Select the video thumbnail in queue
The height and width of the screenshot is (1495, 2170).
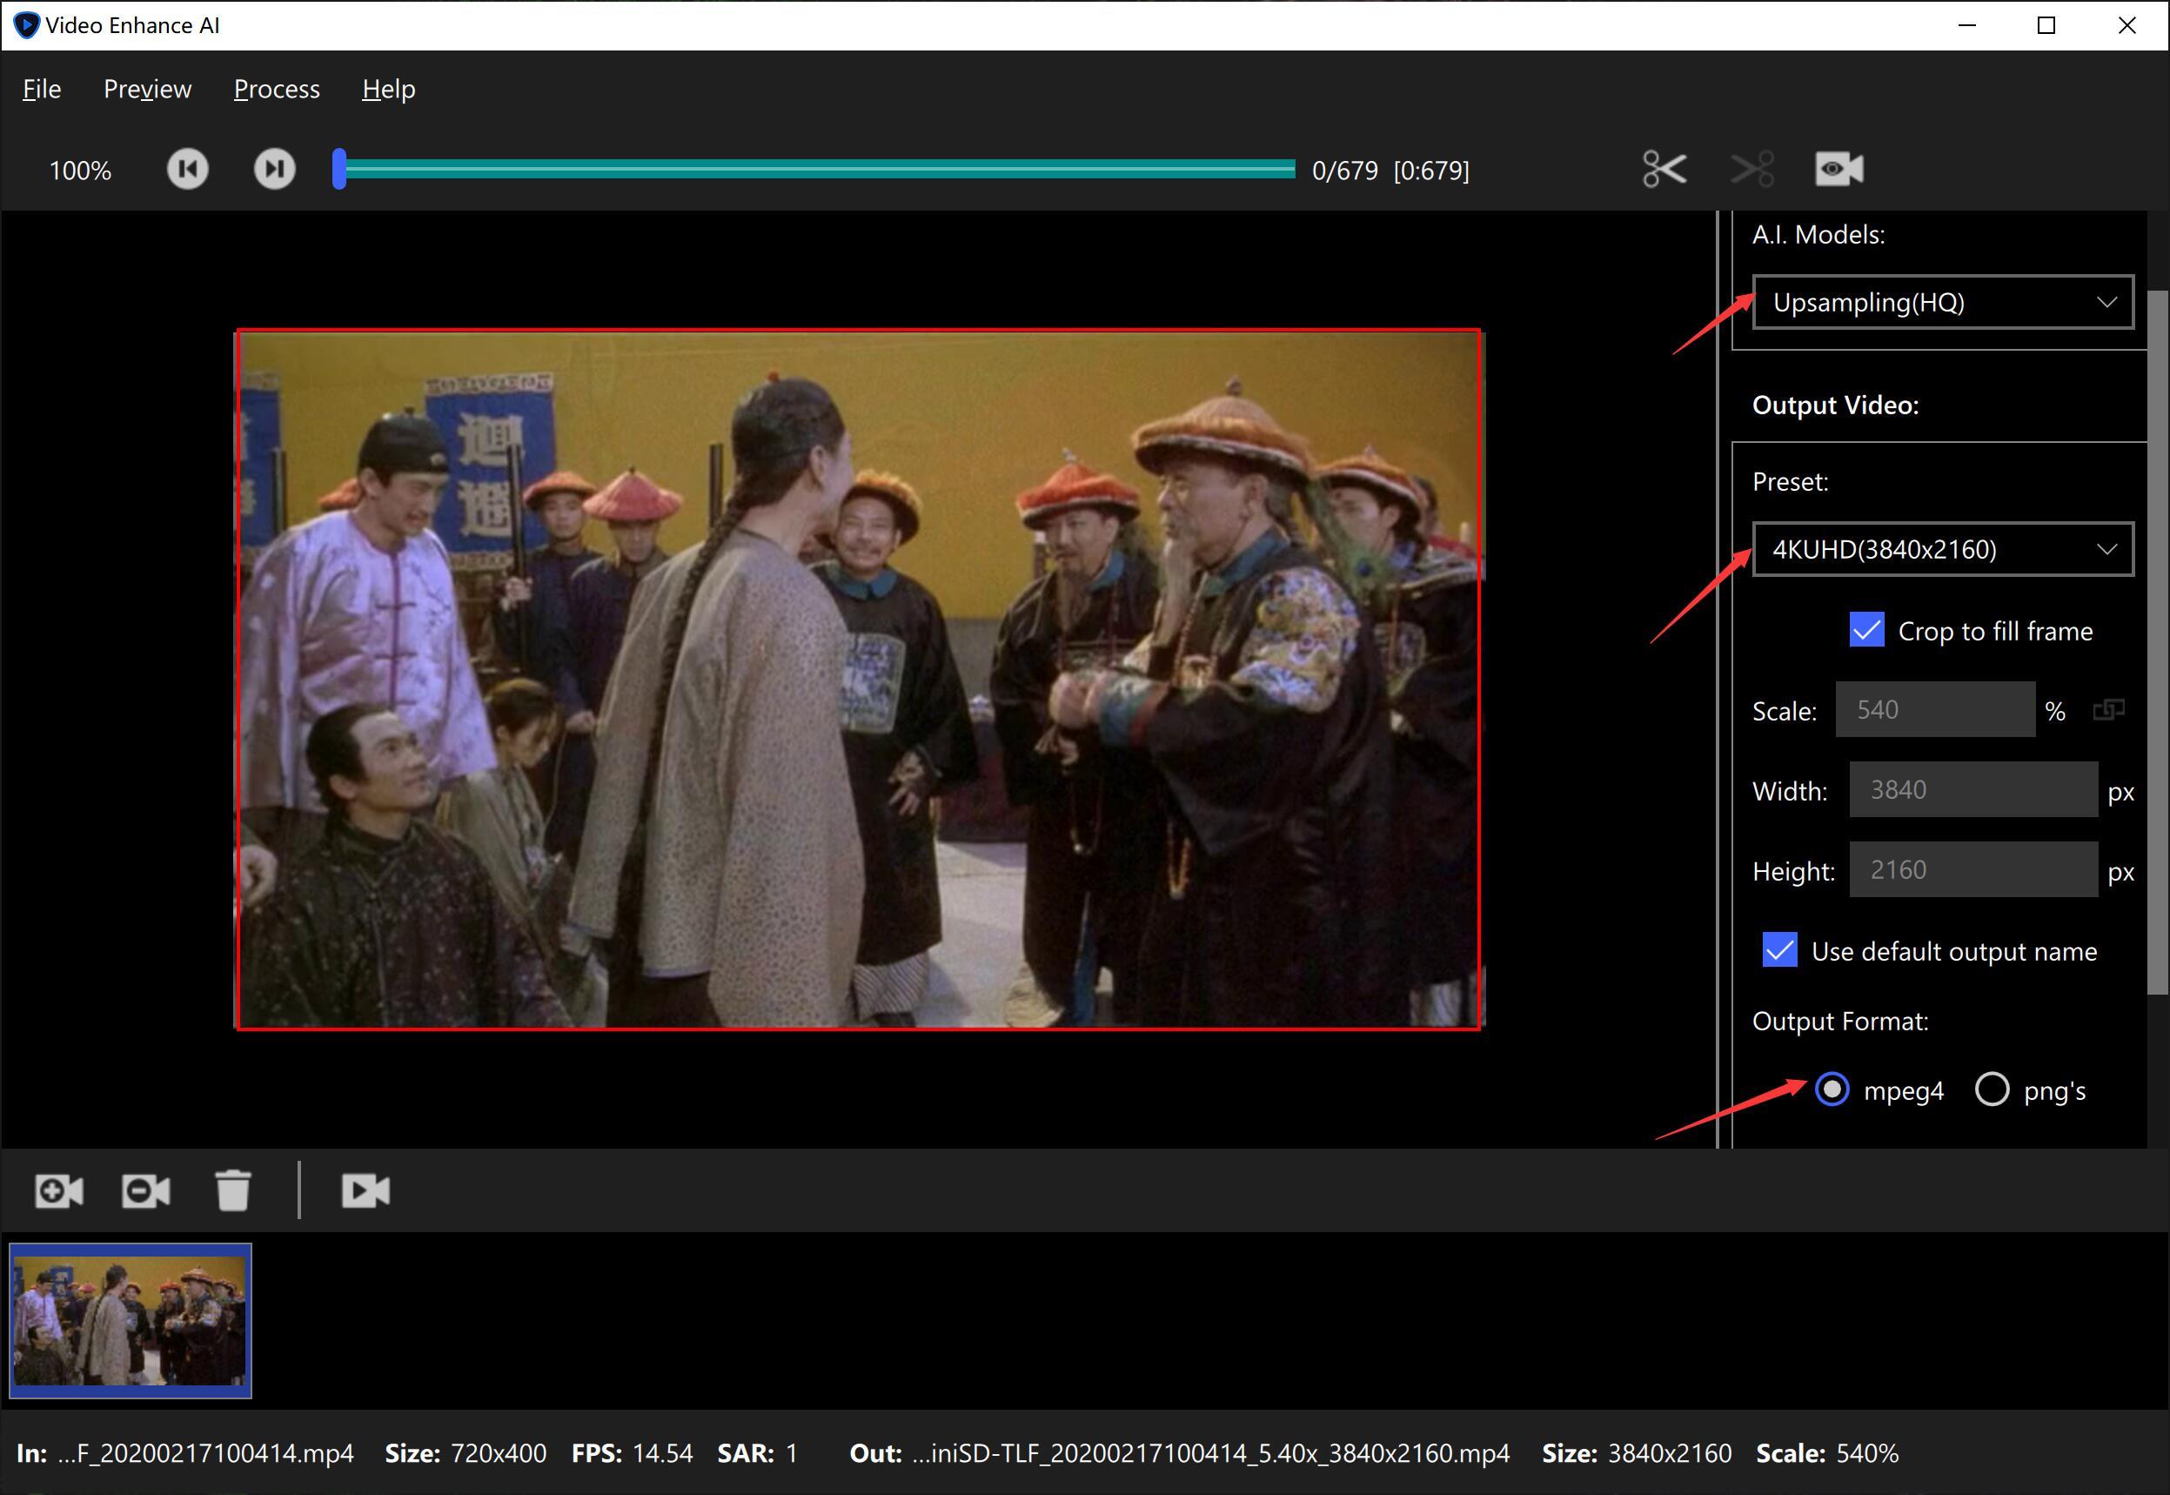pyautogui.click(x=131, y=1320)
